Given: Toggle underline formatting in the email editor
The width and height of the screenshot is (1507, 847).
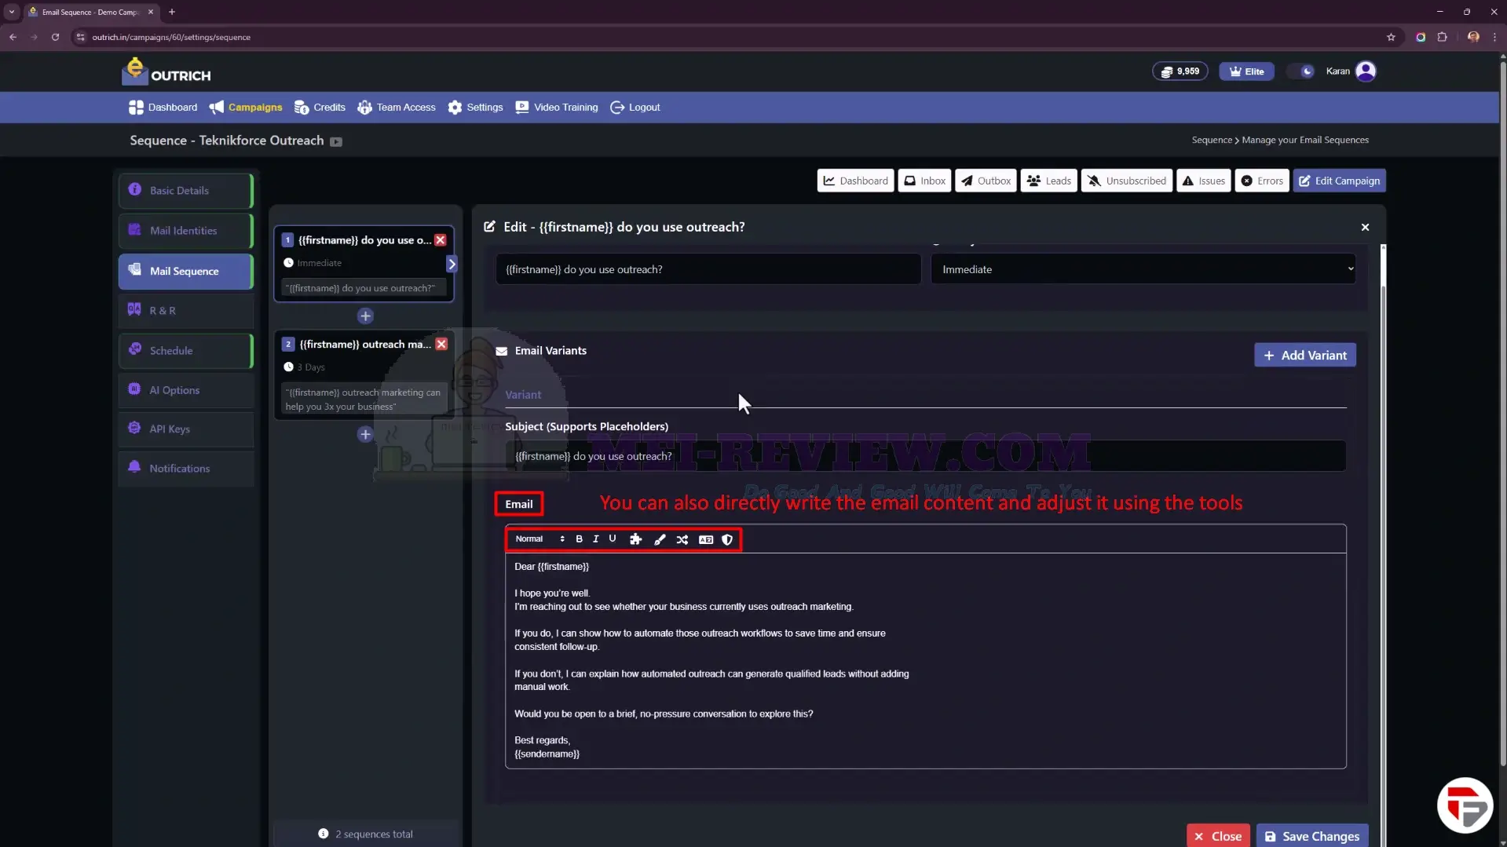Looking at the screenshot, I should click(x=613, y=539).
